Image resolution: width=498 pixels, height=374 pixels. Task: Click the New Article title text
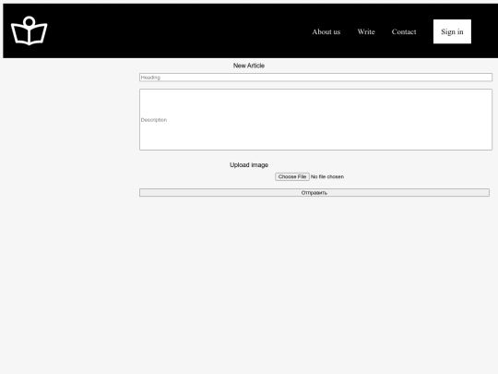point(249,66)
